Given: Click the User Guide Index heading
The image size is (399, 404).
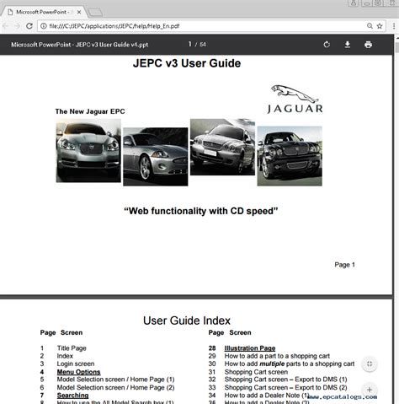Looking at the screenshot, I should coord(187,321).
